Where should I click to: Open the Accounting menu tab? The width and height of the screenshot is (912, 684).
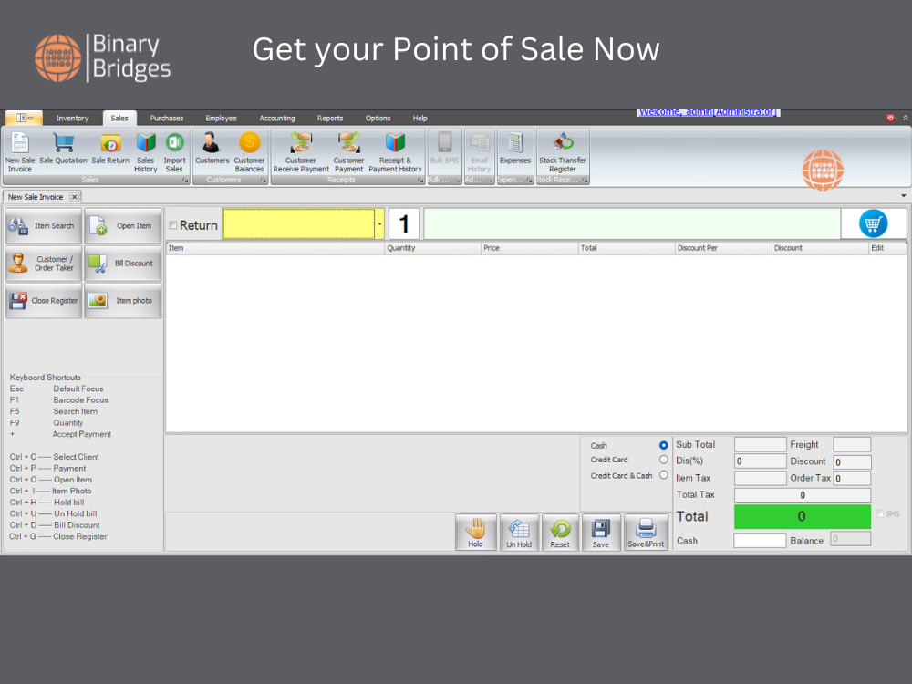coord(277,118)
